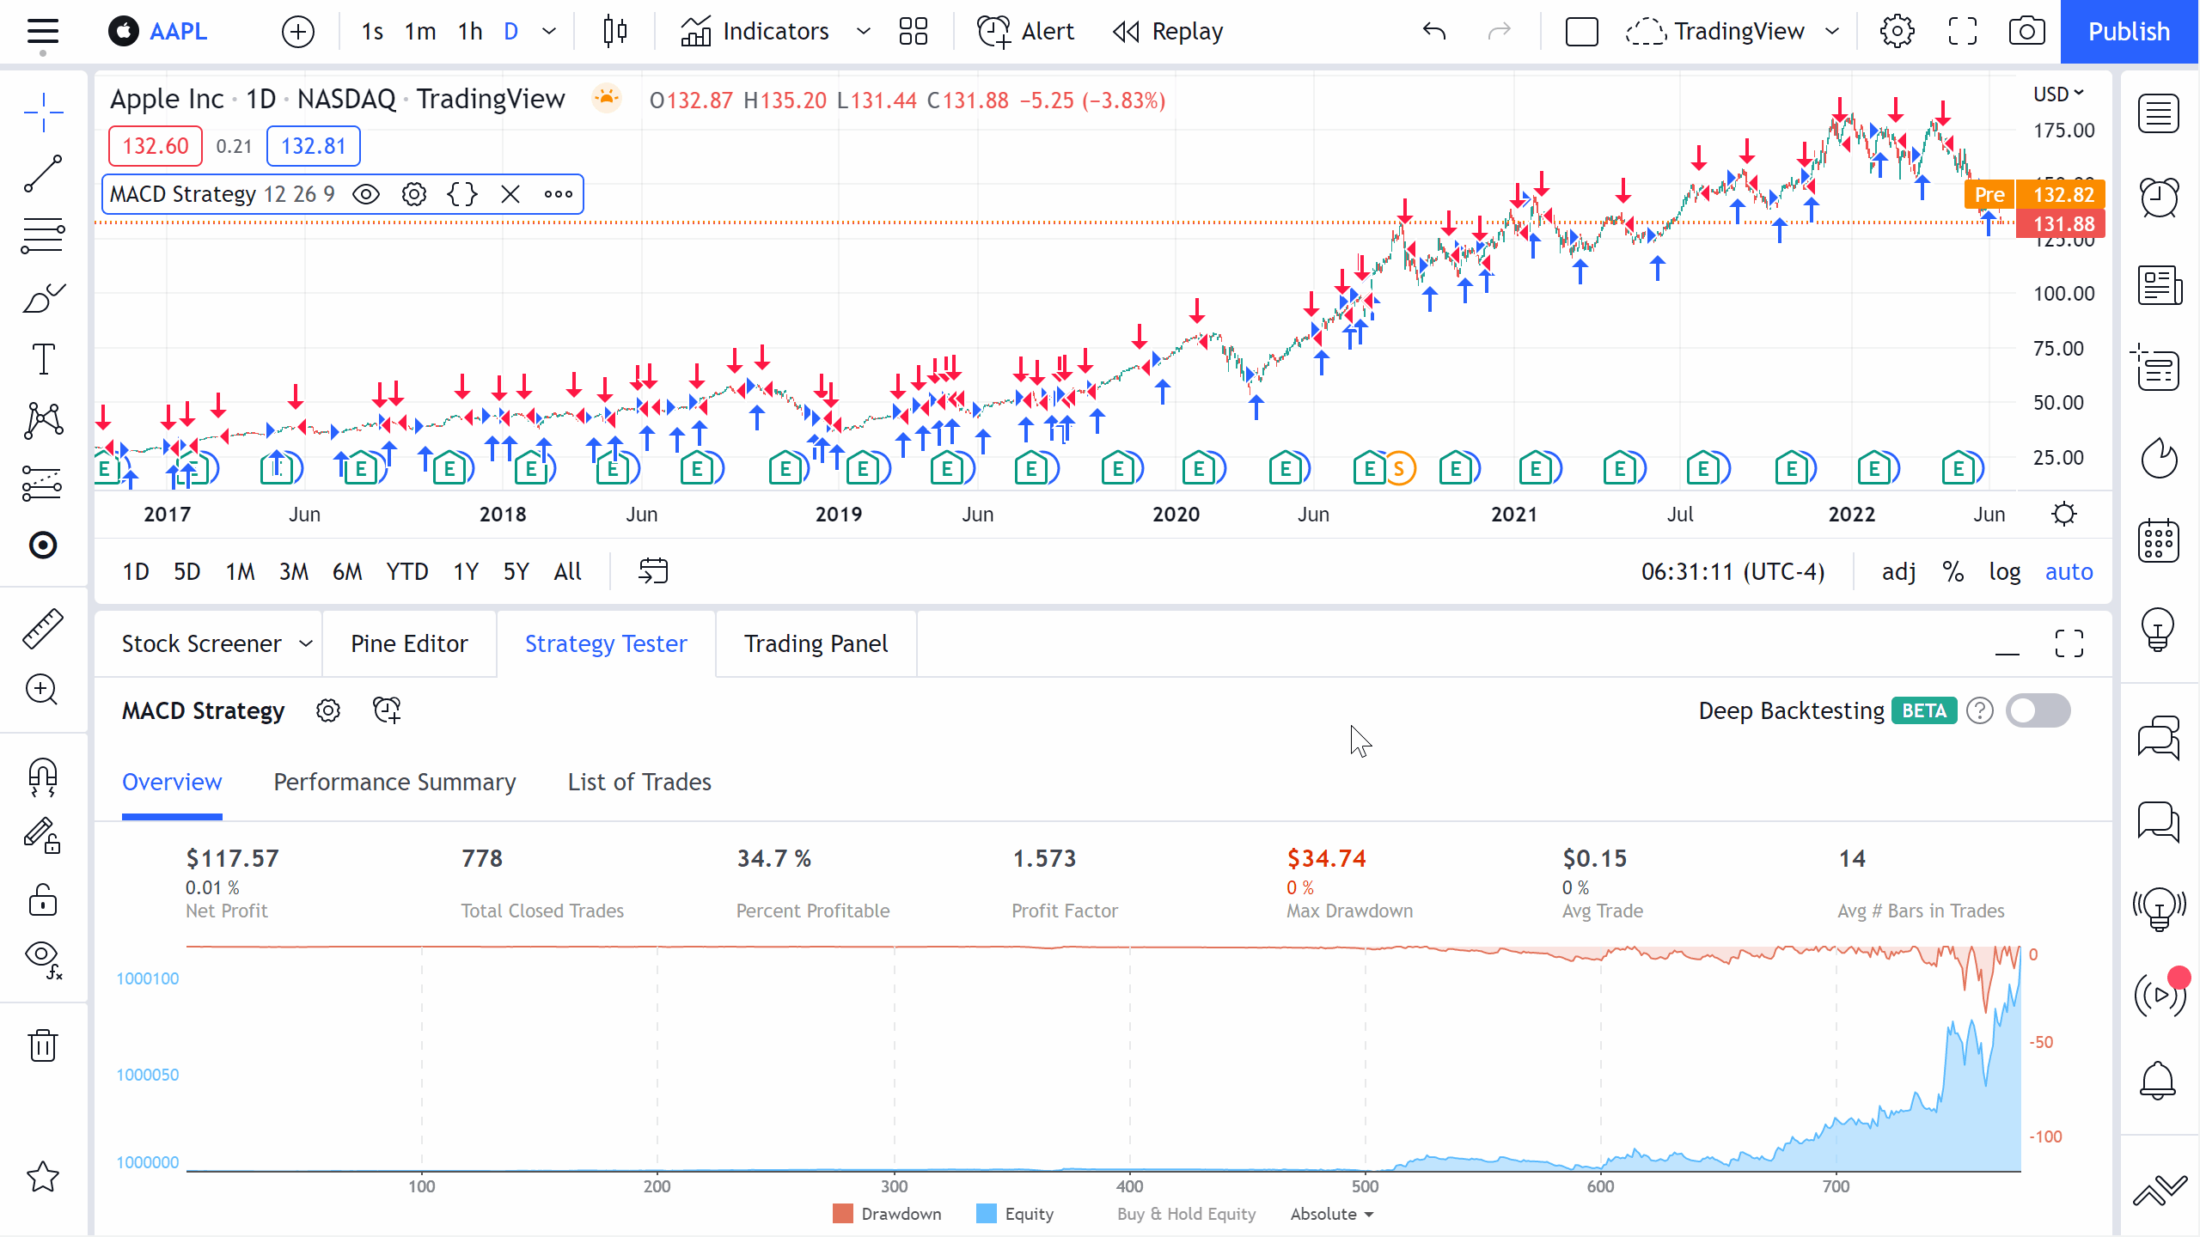This screenshot has width=2200, height=1237.
Task: Remove all drawings with trash tool
Action: [42, 1045]
